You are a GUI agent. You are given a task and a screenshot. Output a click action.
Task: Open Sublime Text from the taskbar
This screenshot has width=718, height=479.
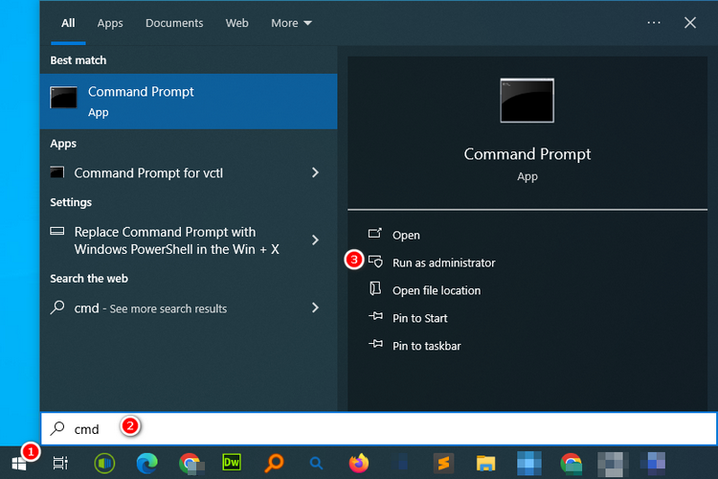[x=443, y=464]
